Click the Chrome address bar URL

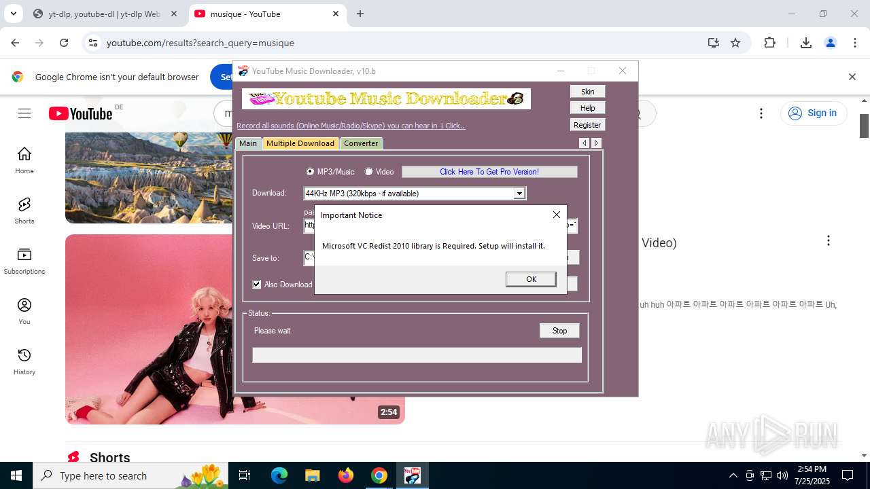[x=201, y=43]
